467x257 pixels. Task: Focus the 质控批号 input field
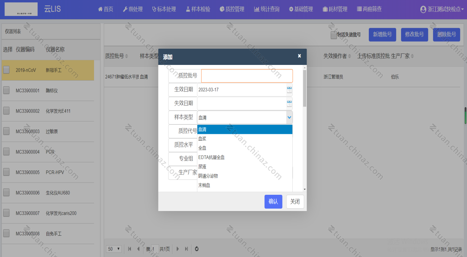tap(247, 76)
